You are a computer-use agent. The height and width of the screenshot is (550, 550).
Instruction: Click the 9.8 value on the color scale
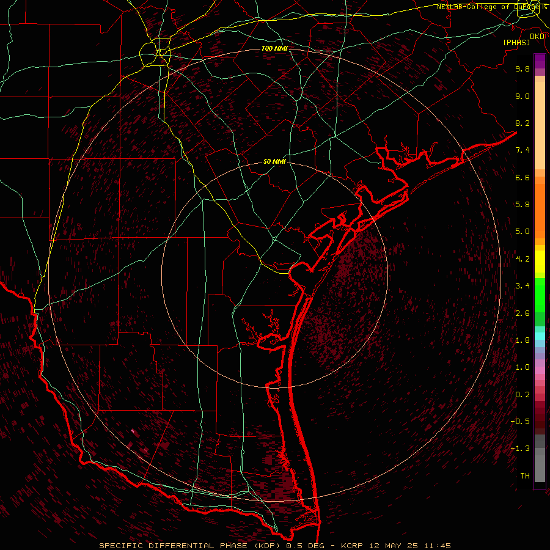[x=522, y=68]
